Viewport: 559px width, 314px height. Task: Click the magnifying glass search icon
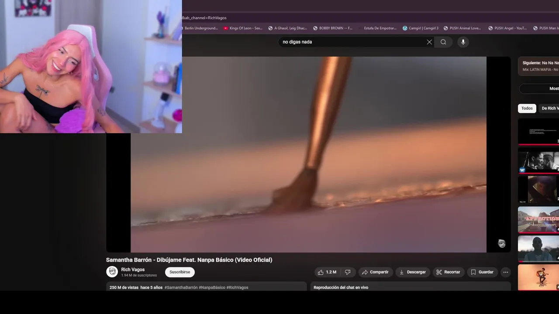[443, 42]
